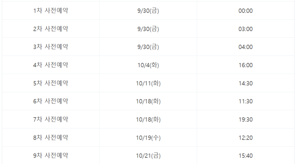Image resolution: width=295 pixels, height=164 pixels.
Task: Select the 10/11(화) date cell
Action: 148,83
